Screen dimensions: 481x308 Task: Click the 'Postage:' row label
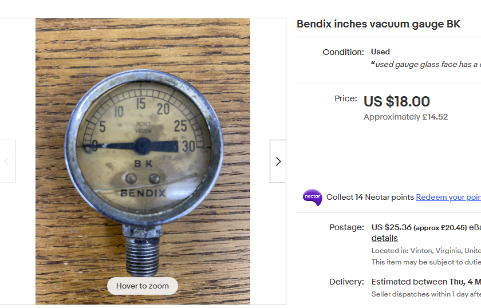[346, 227]
